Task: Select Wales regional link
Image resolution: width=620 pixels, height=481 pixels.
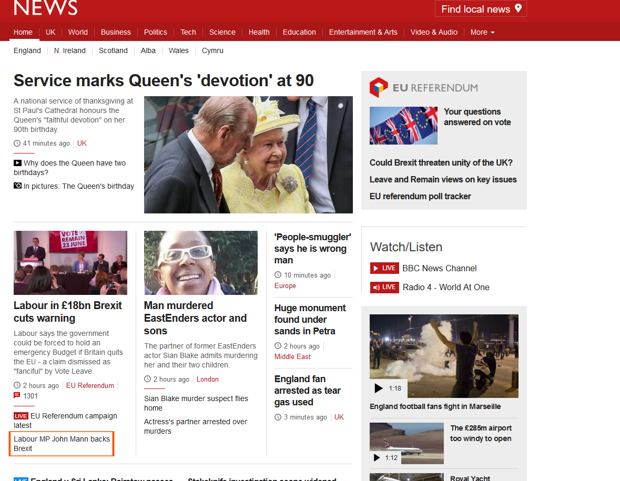Action: coord(179,50)
